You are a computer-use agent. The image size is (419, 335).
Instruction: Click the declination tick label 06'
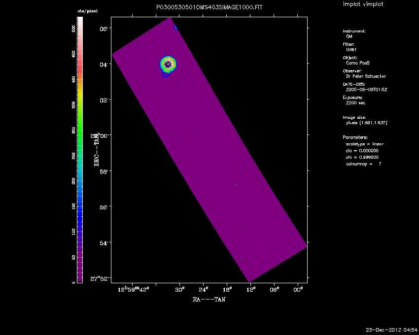click(104, 29)
